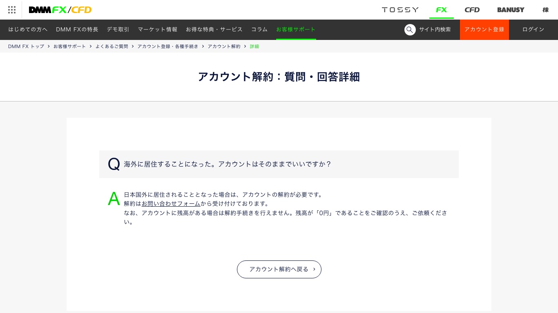558x313 pixels.
Task: Click the ログイン button
Action: (533, 30)
